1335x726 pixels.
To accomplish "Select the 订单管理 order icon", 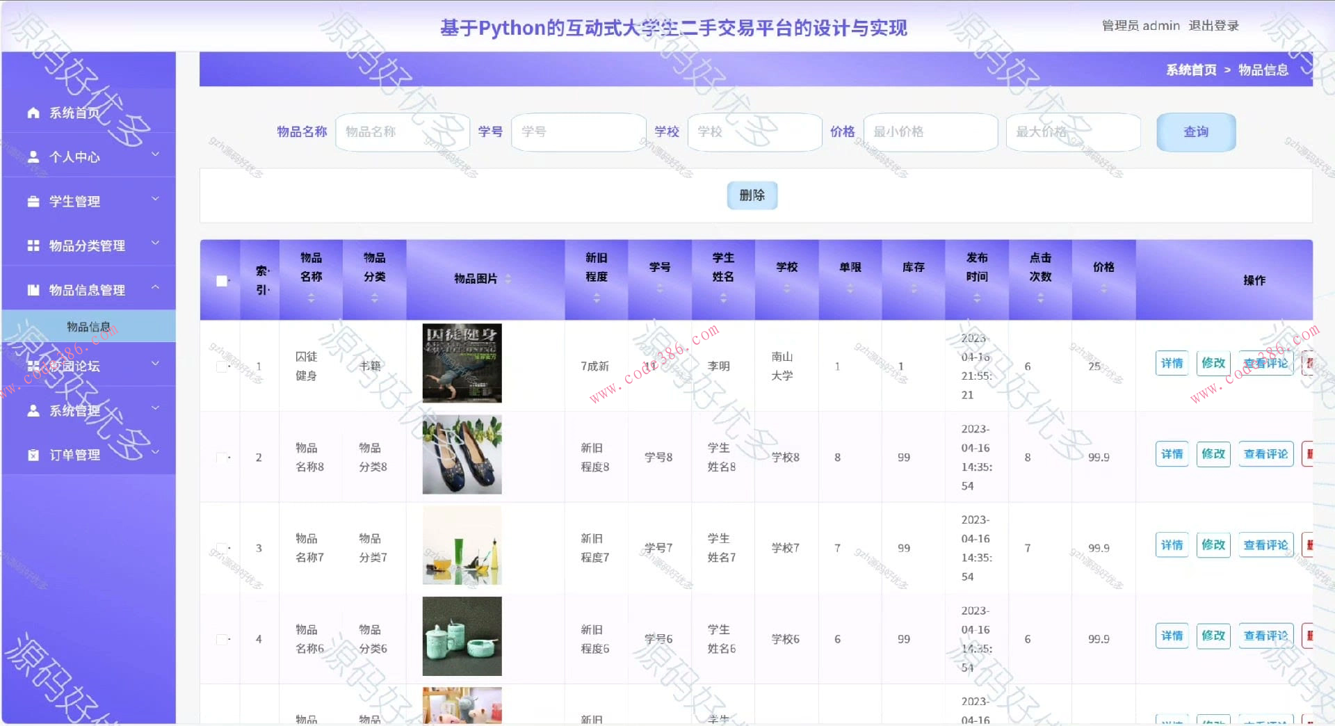I will point(33,455).
